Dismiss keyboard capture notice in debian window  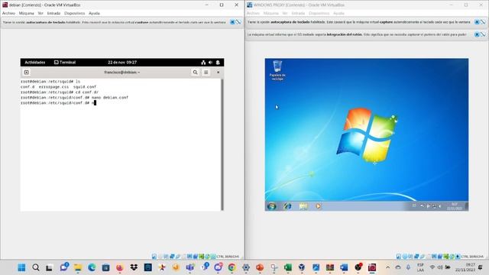(x=232, y=22)
